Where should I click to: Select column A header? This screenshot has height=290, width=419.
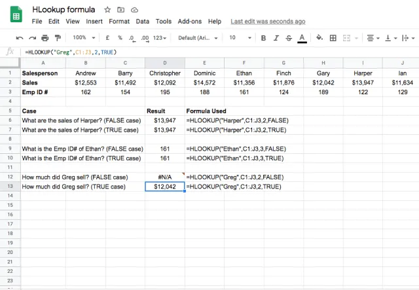(x=43, y=63)
